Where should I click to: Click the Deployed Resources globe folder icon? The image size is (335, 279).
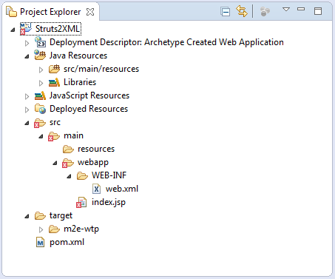40,109
